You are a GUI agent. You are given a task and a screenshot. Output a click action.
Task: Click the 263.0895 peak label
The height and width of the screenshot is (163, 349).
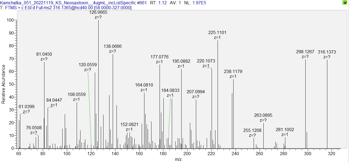click(263, 115)
